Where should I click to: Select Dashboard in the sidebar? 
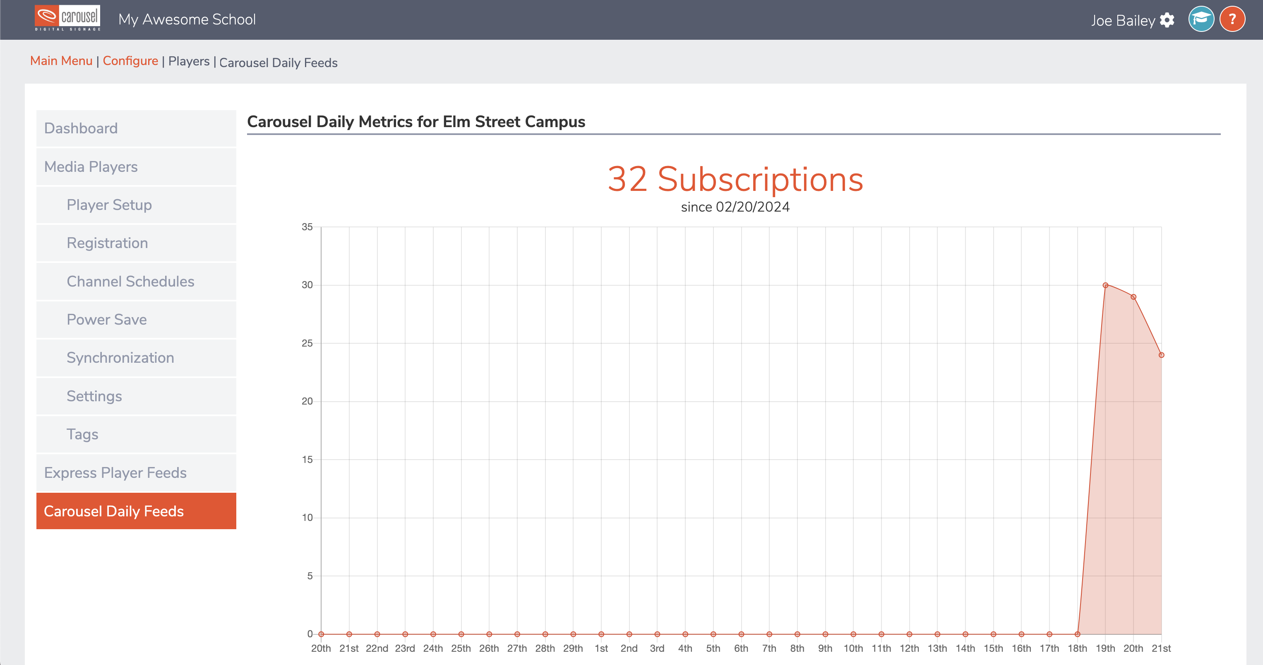[x=136, y=128]
